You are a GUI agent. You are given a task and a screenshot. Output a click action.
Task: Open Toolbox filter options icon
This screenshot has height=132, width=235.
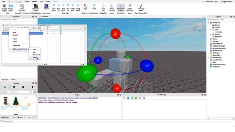(x=35, y=92)
